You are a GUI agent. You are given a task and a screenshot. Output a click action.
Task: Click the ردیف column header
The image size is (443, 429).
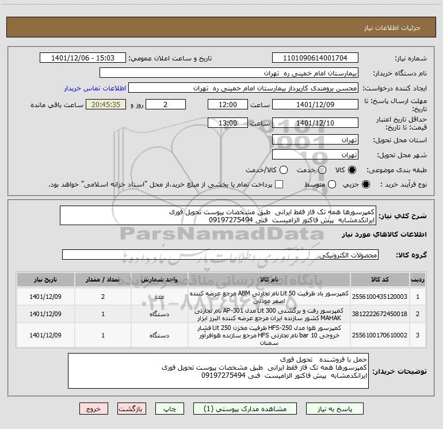coord(418,279)
